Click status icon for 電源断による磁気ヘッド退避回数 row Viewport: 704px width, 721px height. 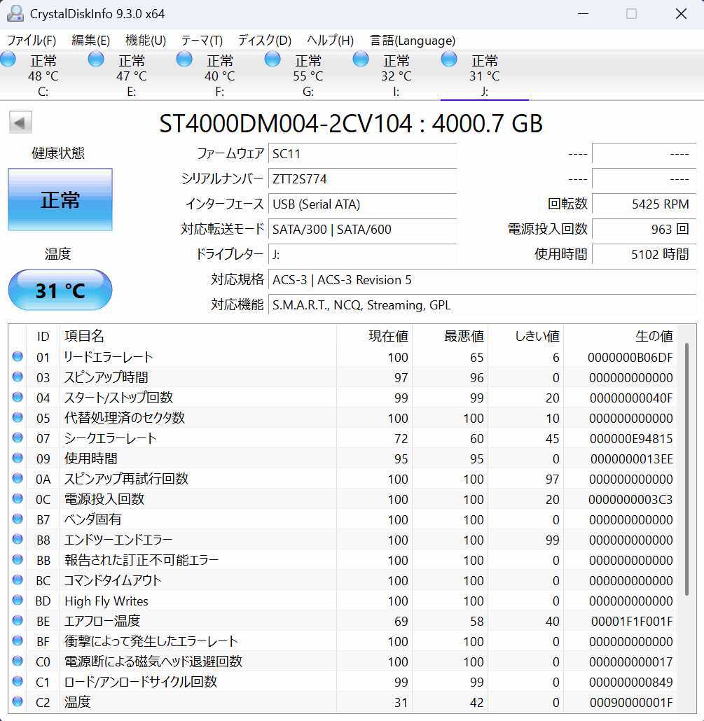18,661
